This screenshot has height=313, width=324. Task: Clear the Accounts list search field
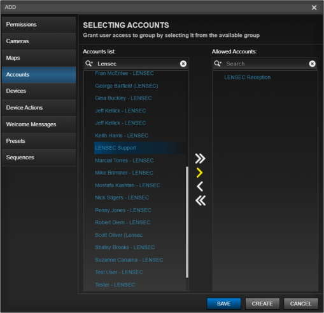[183, 63]
